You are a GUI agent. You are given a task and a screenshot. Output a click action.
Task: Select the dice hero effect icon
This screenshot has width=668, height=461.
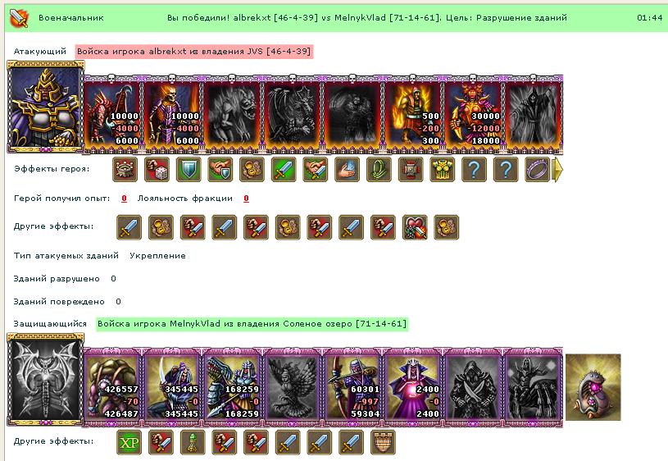[157, 169]
